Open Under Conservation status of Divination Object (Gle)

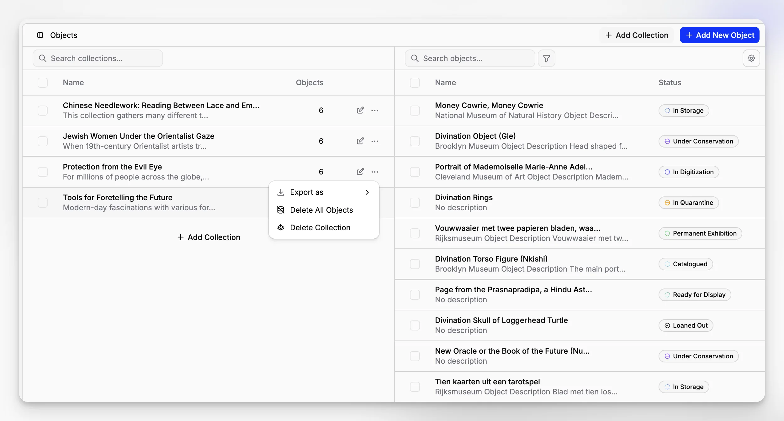pos(698,141)
